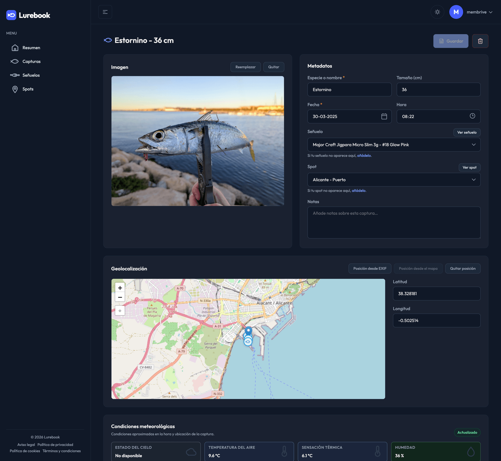This screenshot has width=501, height=461.
Task: Click the fish marker on the map
Action: point(248,342)
